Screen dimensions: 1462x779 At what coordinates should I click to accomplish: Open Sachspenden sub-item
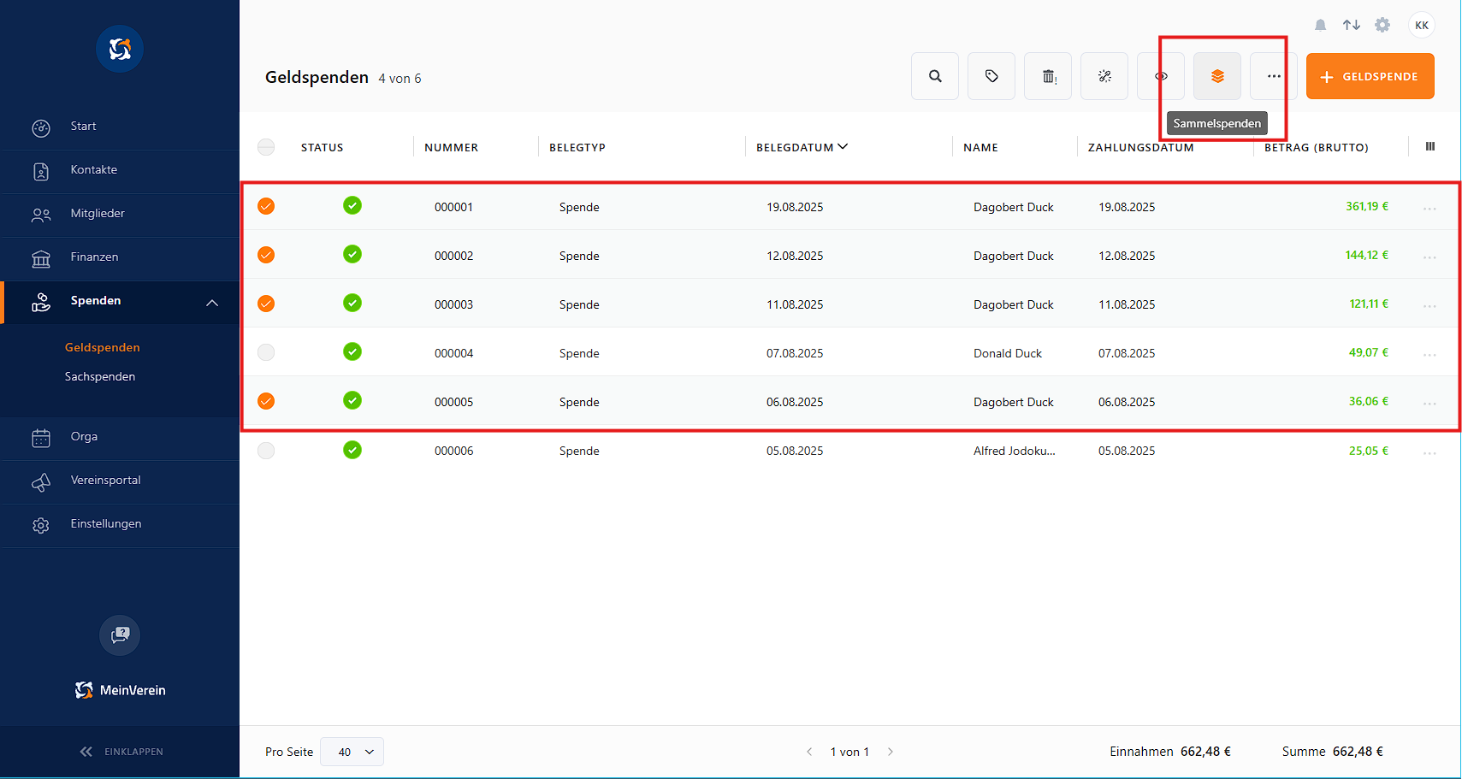(100, 376)
